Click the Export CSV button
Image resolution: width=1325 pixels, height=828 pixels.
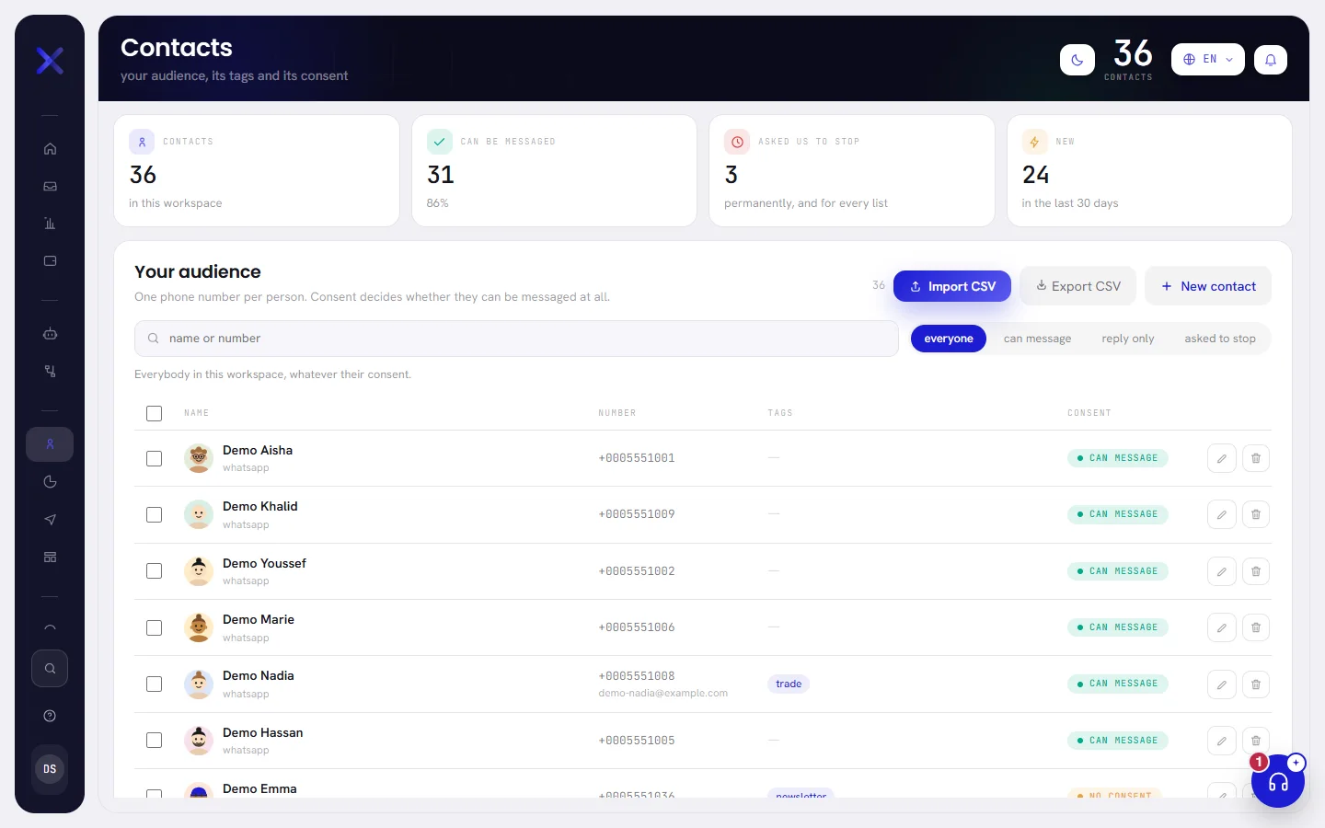tap(1078, 286)
